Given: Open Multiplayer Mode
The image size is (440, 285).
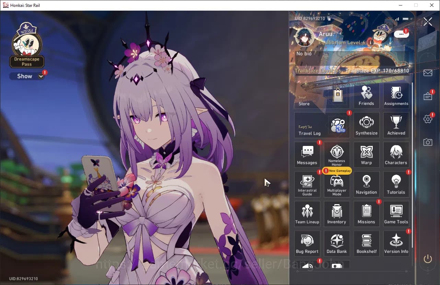Looking at the screenshot, I should coord(337,184).
